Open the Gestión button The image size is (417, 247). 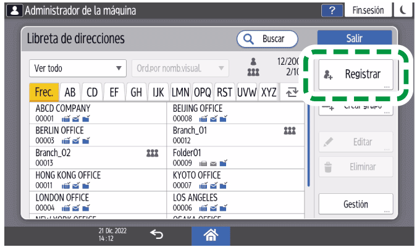355,204
